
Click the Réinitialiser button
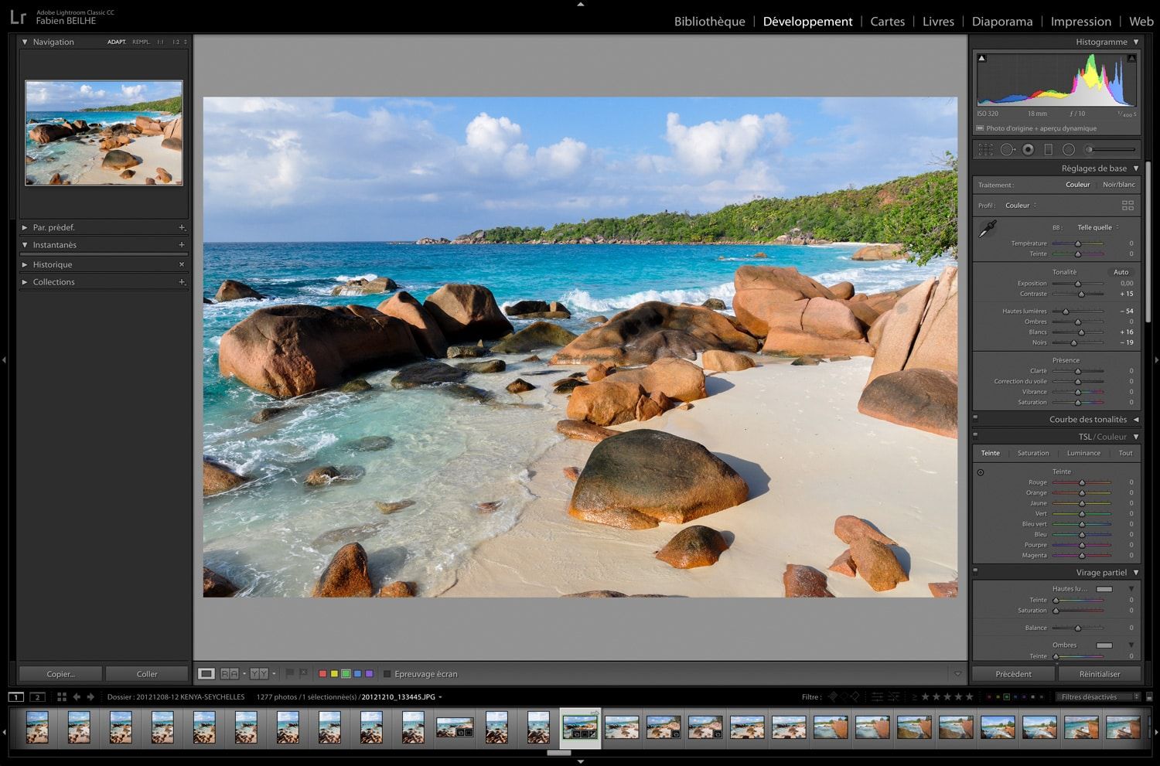point(1099,674)
